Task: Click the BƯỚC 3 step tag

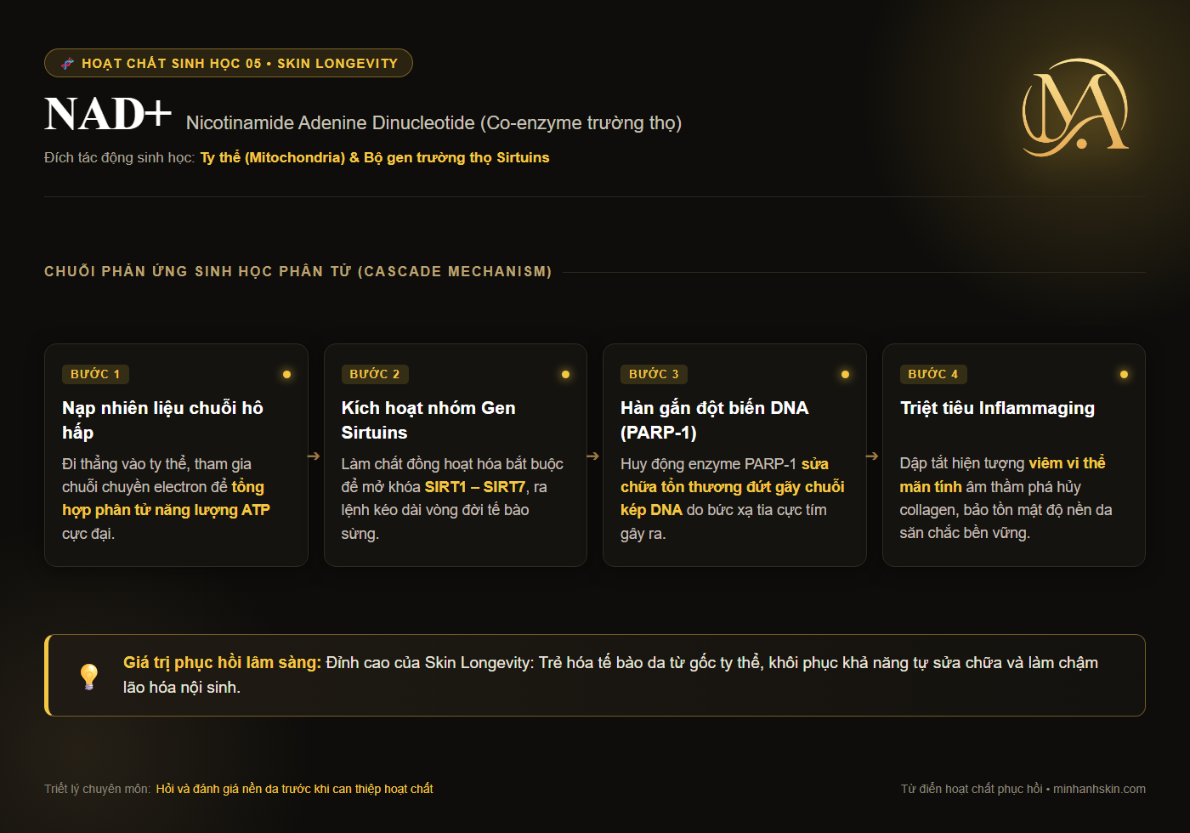Action: (x=654, y=374)
